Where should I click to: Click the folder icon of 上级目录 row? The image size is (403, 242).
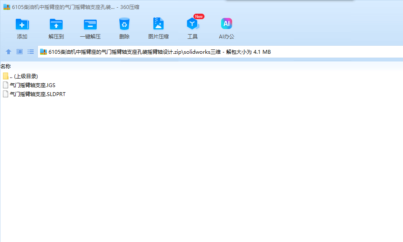6,76
